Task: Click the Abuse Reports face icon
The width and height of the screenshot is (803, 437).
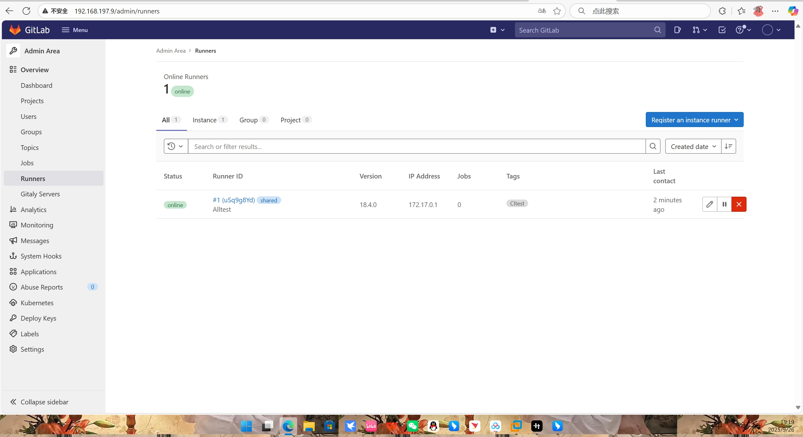Action: (x=13, y=287)
